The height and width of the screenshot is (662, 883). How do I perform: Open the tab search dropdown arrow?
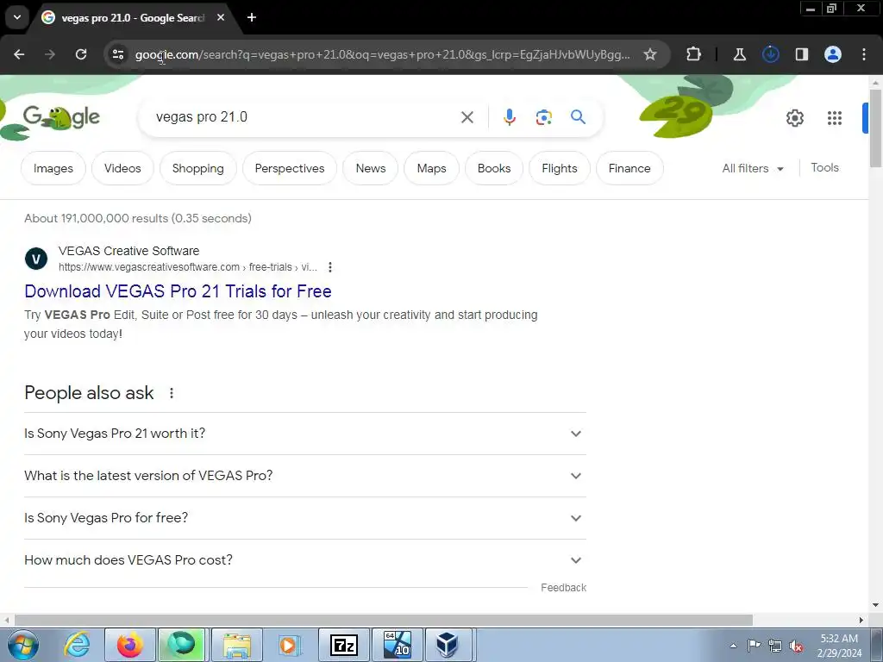pyautogui.click(x=17, y=17)
